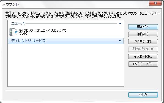The height and width of the screenshot is (103, 164).
Task: Click the greyed-out 既定に設定(D) button
Action: coord(143,49)
